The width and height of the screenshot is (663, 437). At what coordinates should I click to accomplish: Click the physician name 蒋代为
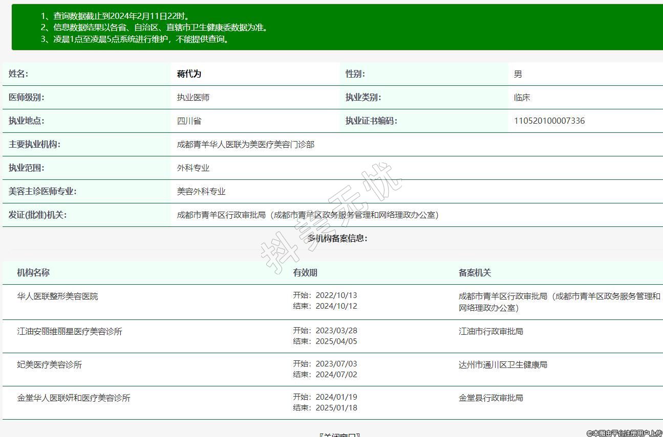point(189,74)
